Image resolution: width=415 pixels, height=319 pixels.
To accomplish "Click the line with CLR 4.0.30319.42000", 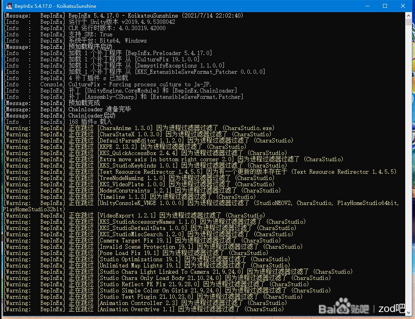I will (x=84, y=28).
